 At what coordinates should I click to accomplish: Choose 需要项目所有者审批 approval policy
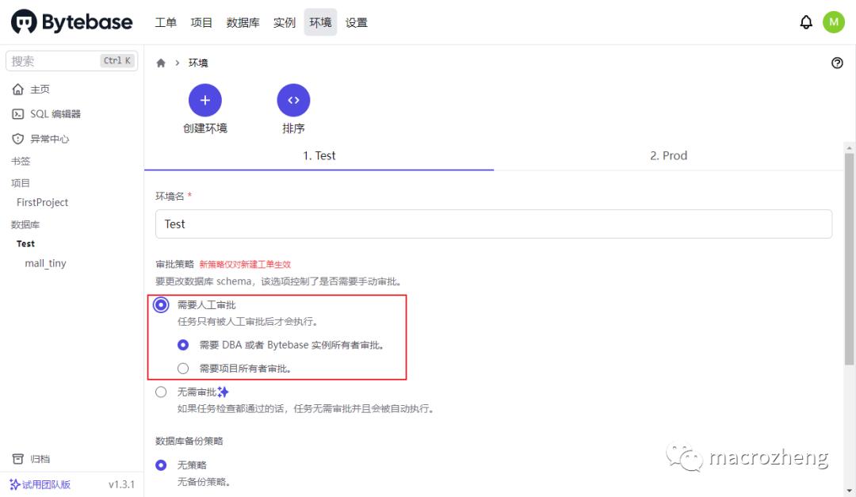click(183, 368)
